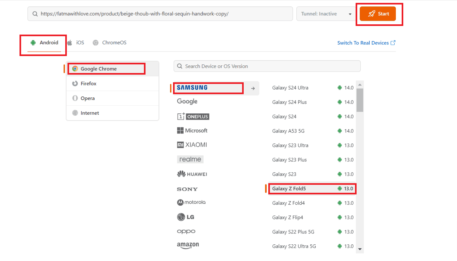Select the Google Chrome browser icon
This screenshot has width=457, height=261.
[x=75, y=68]
